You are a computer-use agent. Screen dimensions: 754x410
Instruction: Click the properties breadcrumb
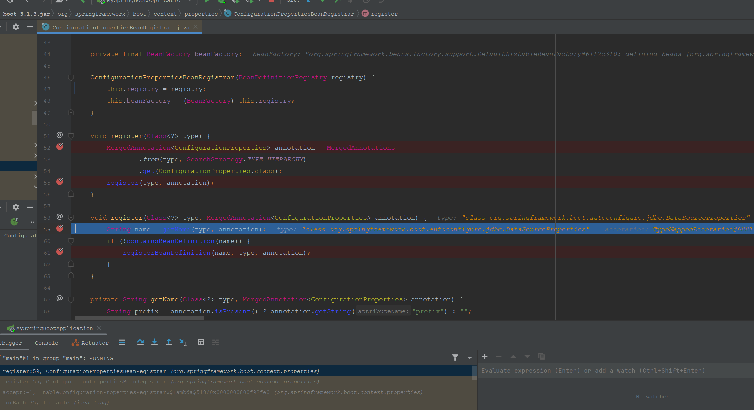(x=201, y=14)
